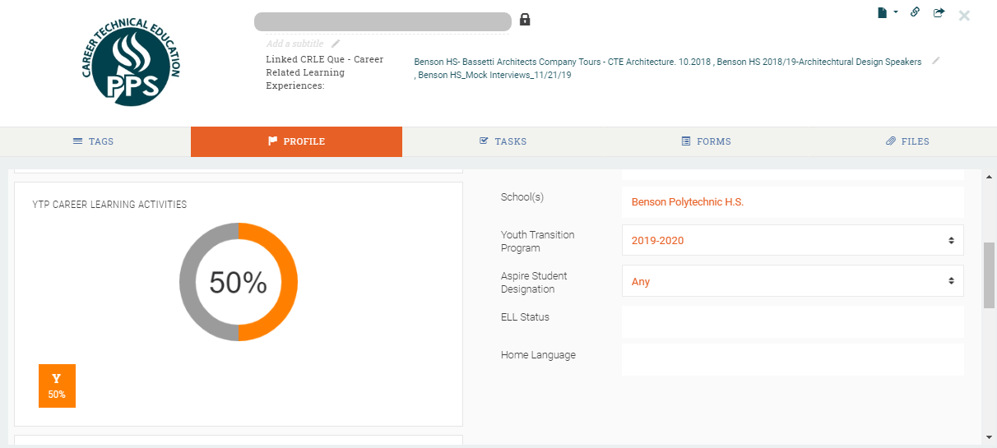Screen dimensions: 997x448
Task: Expand the Aspire Student Designation dropdown
Action: pyautogui.click(x=792, y=281)
